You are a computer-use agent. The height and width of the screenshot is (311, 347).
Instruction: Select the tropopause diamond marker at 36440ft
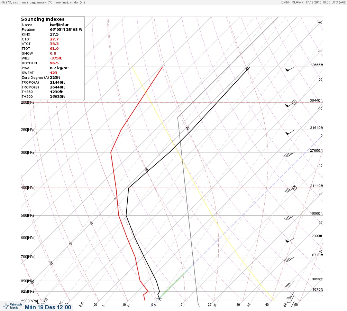tap(294, 102)
